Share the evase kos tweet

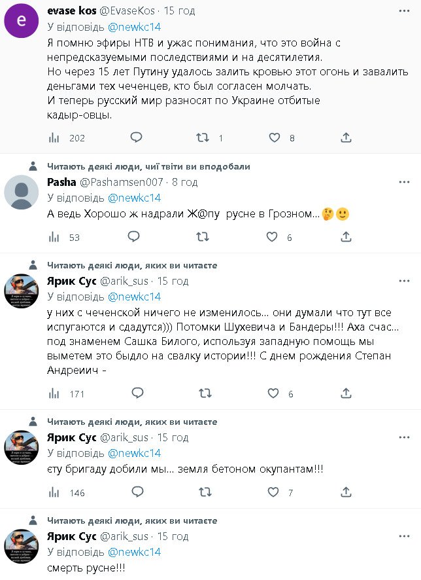346,137
